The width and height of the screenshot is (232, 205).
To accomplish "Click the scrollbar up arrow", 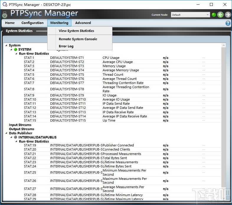I will coord(223,45).
